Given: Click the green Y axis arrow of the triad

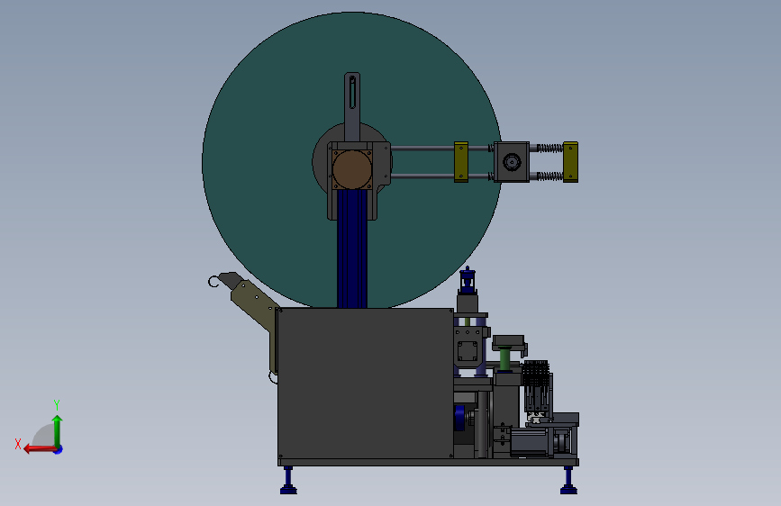Looking at the screenshot, I should [58, 431].
